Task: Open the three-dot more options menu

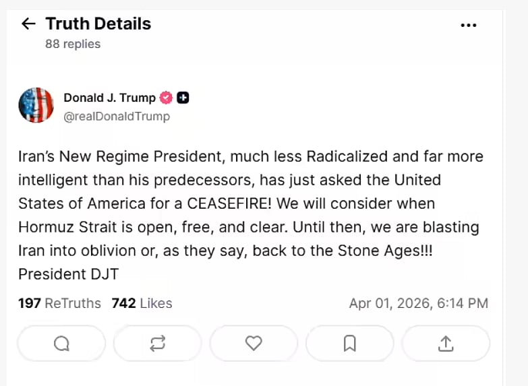Action: [x=468, y=25]
